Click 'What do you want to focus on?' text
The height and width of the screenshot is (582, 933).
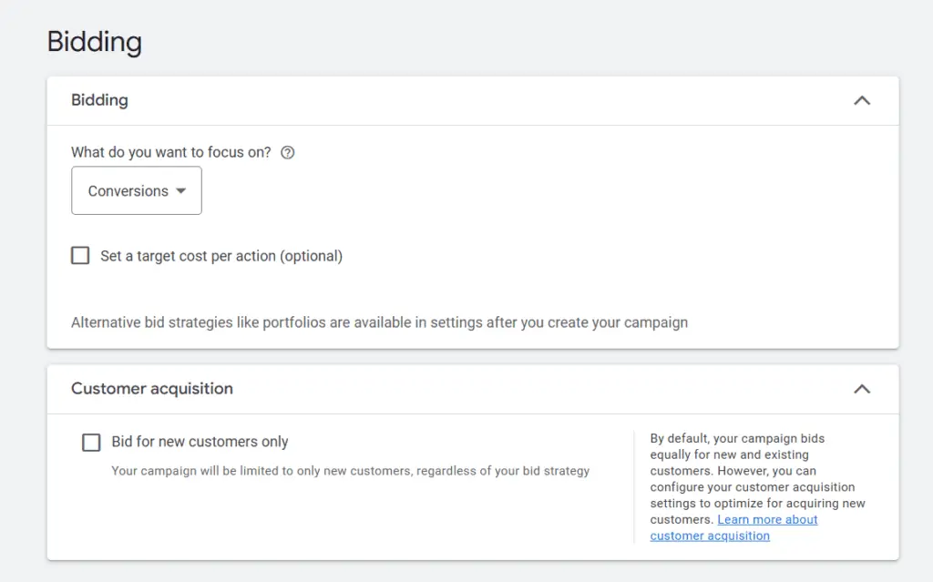click(x=171, y=152)
